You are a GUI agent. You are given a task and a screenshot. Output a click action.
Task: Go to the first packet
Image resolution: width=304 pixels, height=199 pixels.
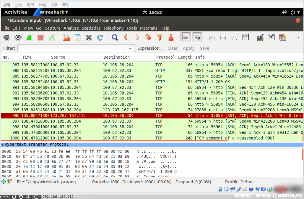[x=160, y=37]
